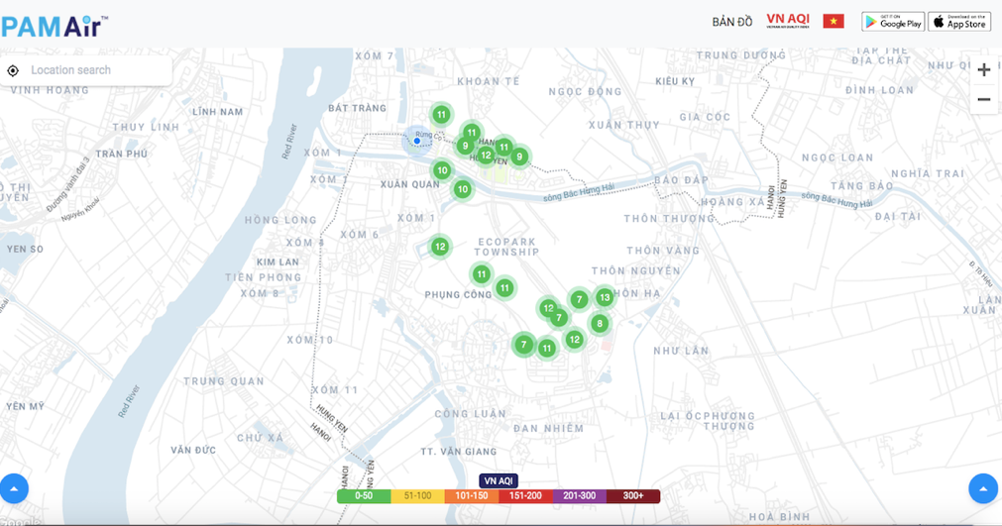
Task: Select the AQI 13 station marker
Action: (604, 297)
